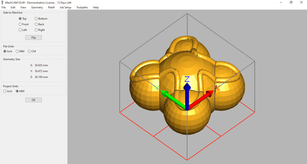Select the Right side radio button

40,30
